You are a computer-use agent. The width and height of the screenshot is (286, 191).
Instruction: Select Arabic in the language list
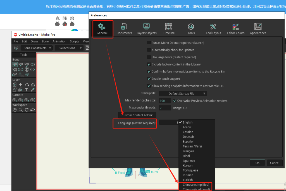[197, 127]
